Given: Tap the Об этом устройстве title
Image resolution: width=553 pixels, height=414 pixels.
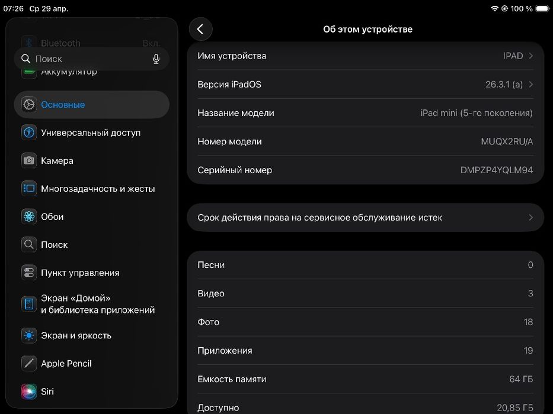Looking at the screenshot, I should [368, 29].
